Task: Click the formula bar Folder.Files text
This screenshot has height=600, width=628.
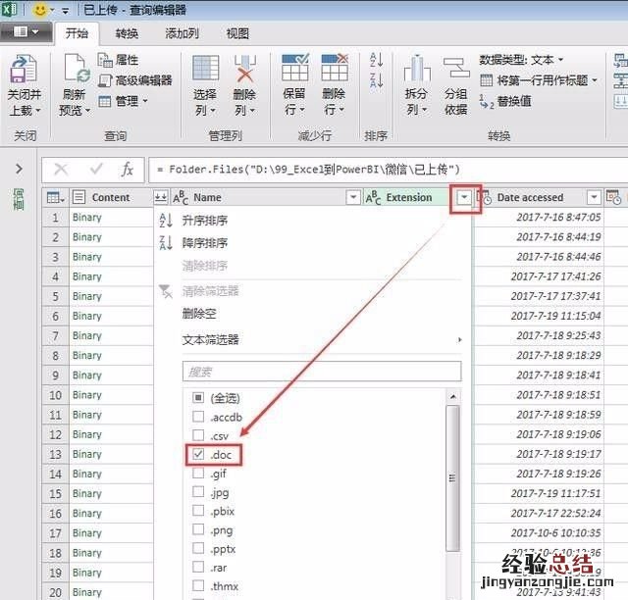Action: [x=314, y=170]
